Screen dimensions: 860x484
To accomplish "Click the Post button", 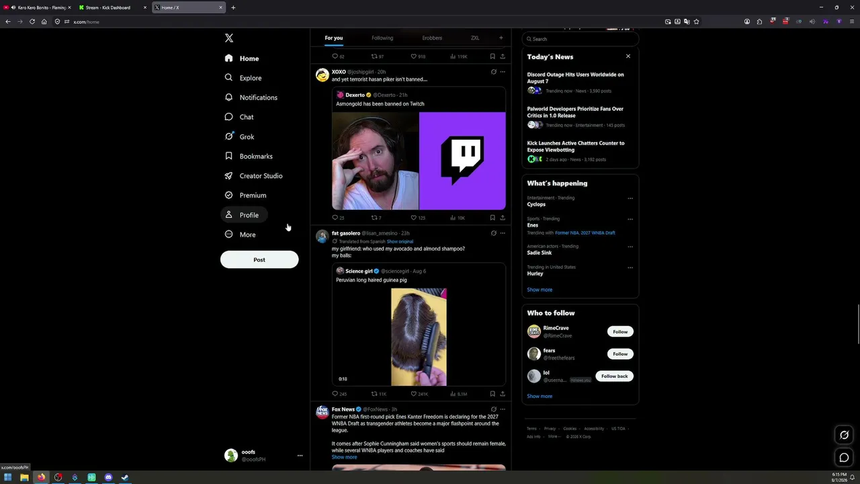I will 259,259.
